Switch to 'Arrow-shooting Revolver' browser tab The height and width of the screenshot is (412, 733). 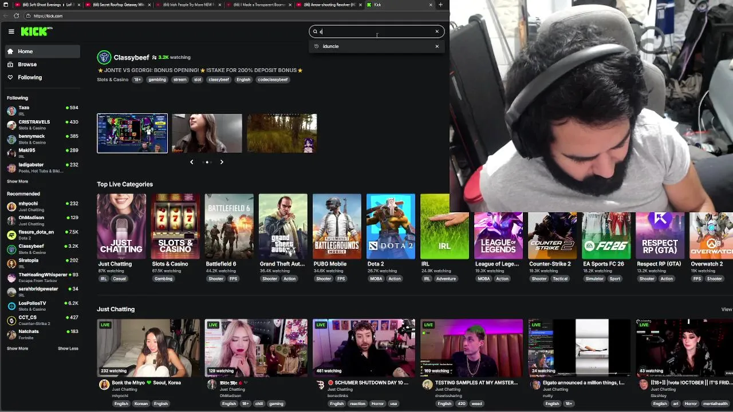point(328,5)
